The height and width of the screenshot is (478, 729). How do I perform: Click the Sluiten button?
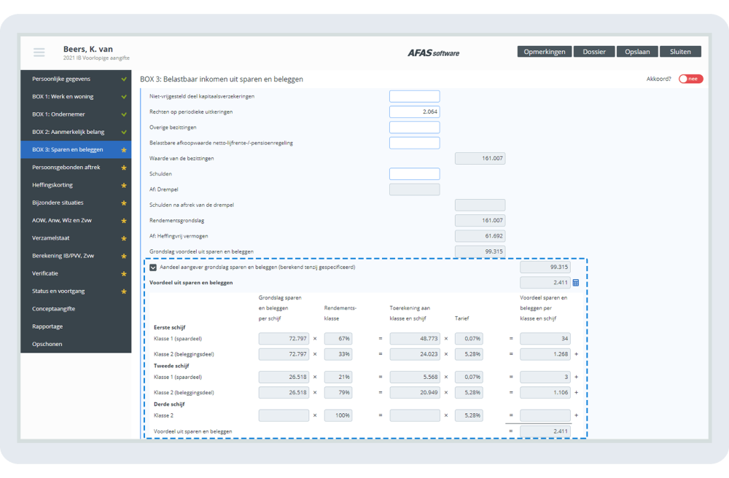[680, 52]
